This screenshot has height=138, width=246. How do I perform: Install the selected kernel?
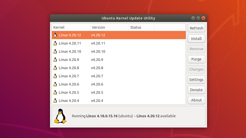click(x=196, y=39)
